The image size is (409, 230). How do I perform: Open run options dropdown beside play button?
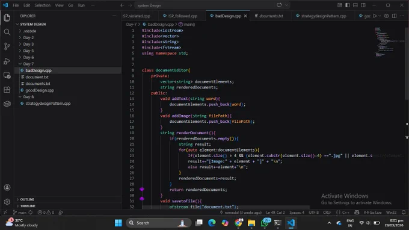click(x=380, y=16)
